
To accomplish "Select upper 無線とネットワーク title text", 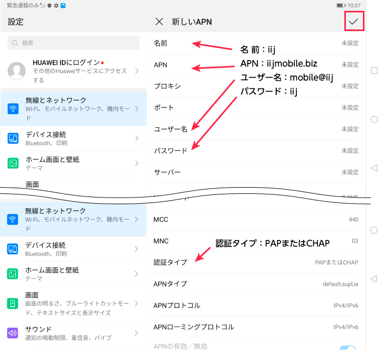I will click(x=56, y=100).
